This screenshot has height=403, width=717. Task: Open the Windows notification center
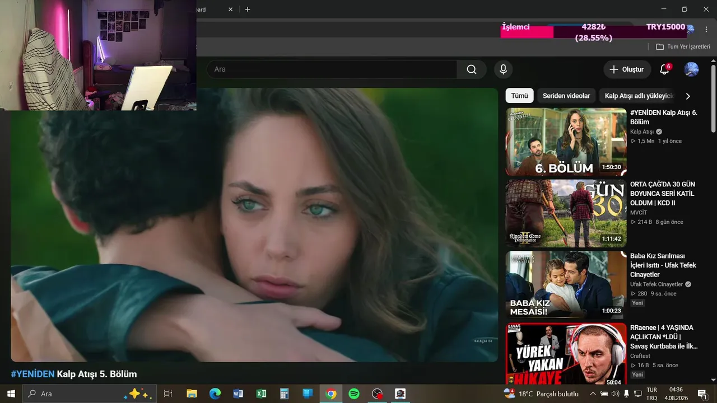(701, 393)
